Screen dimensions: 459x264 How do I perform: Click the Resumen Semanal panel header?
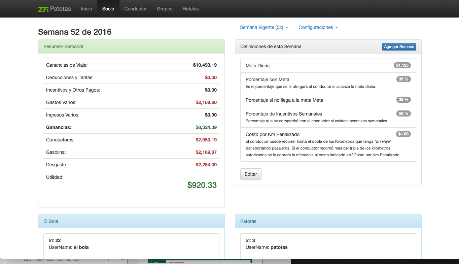click(x=131, y=46)
